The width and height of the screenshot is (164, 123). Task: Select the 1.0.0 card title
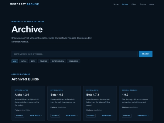pyautogui.click(x=125, y=95)
